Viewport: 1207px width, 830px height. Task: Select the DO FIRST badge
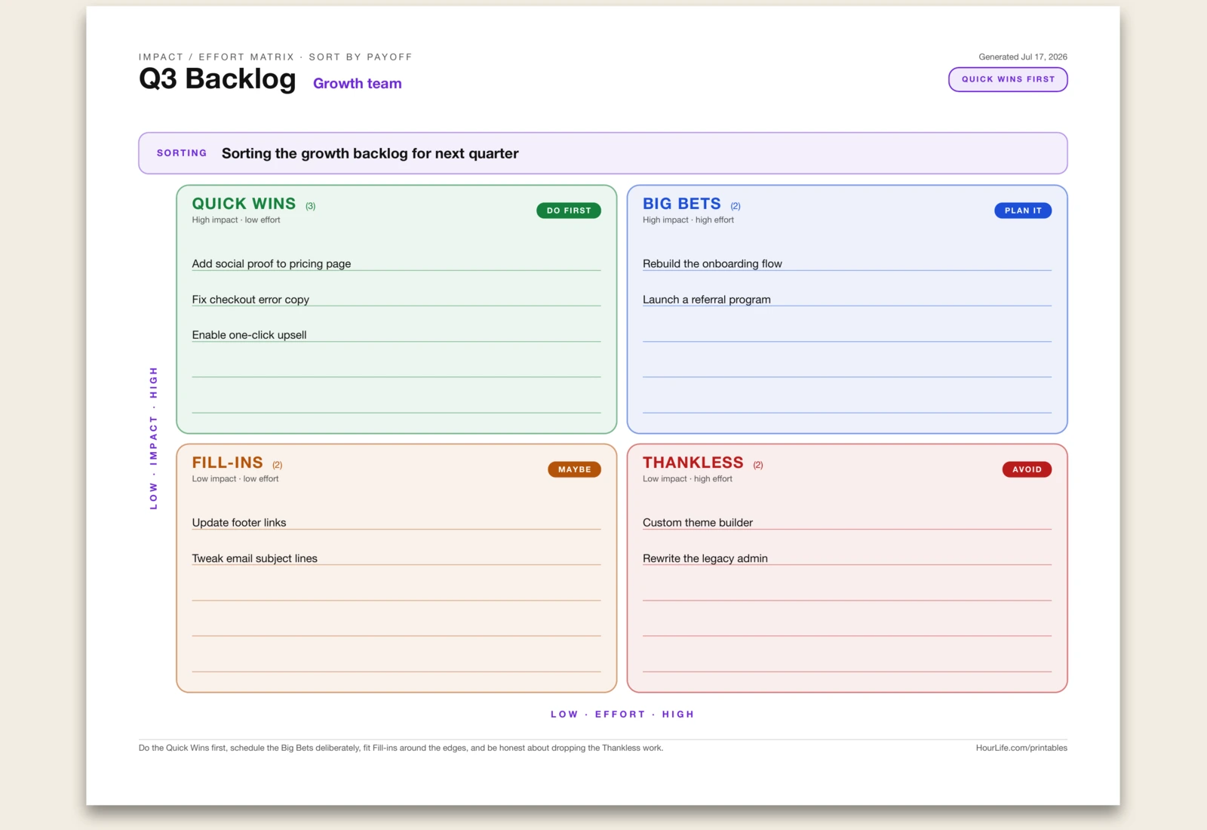click(569, 211)
